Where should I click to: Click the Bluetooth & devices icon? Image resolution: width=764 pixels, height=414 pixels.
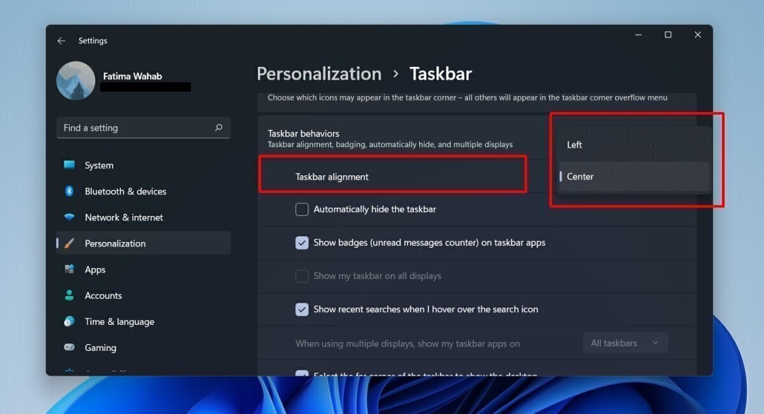pyautogui.click(x=69, y=191)
